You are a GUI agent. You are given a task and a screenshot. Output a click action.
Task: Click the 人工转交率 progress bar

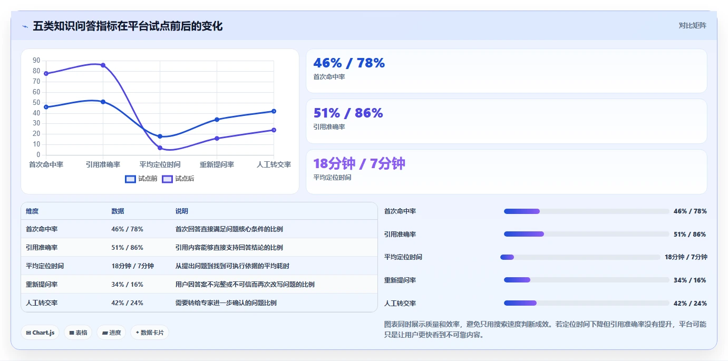click(x=586, y=303)
